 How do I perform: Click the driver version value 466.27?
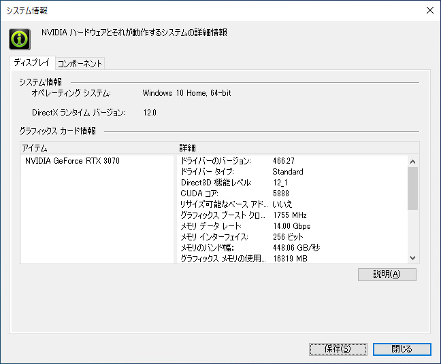(x=284, y=161)
